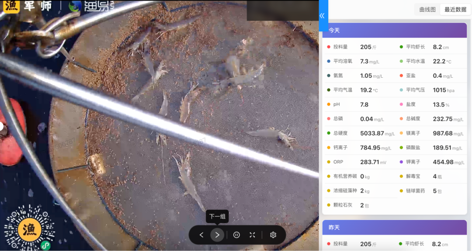Enter fullscreen video mode
Image resolution: width=472 pixels, height=251 pixels.
tap(252, 235)
